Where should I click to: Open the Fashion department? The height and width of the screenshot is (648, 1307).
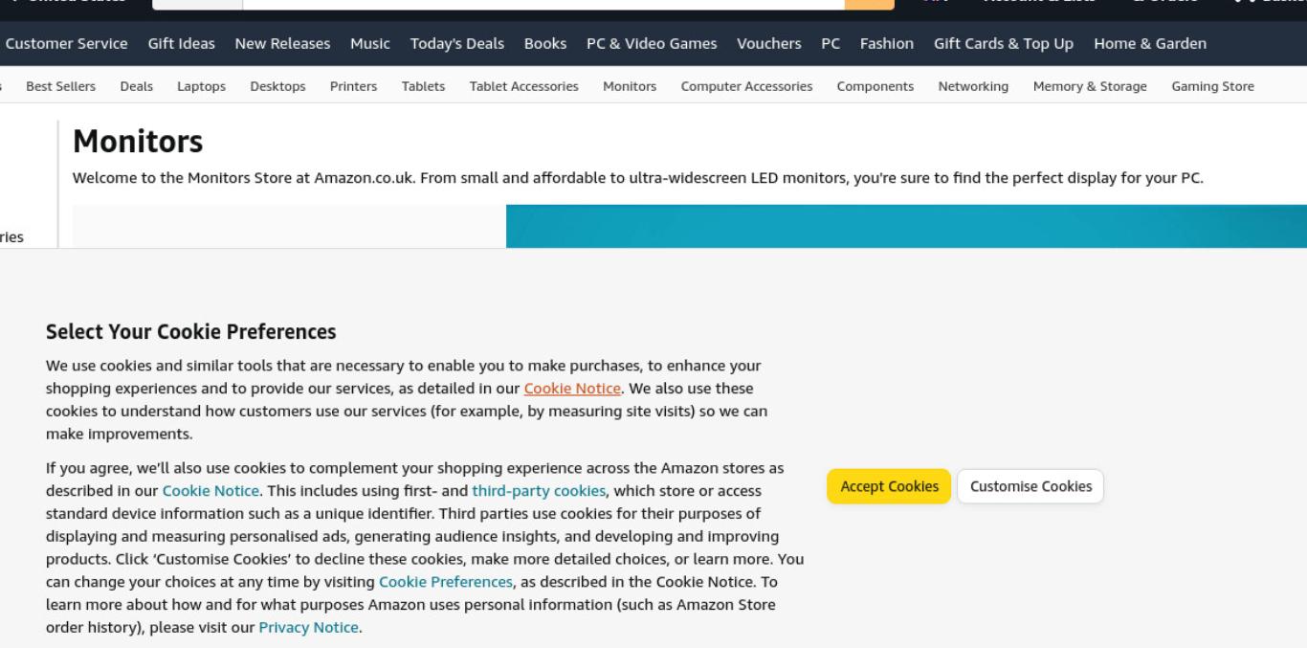pos(887,43)
